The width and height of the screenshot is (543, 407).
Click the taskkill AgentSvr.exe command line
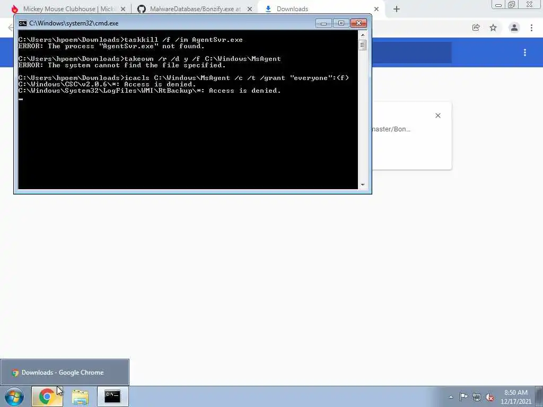click(x=130, y=40)
